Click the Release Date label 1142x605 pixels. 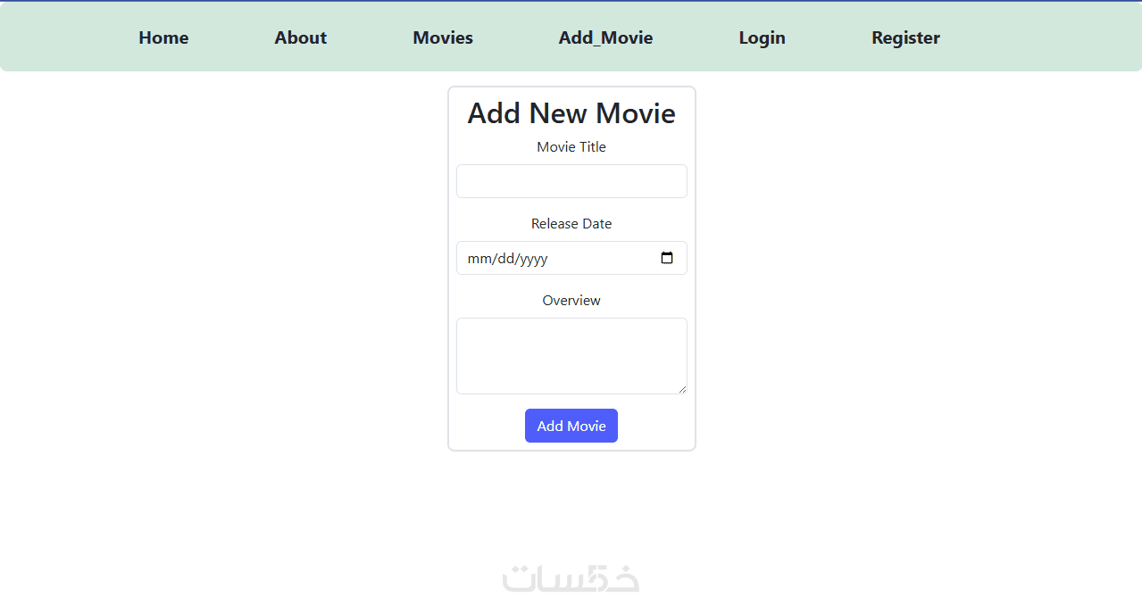pyautogui.click(x=571, y=224)
